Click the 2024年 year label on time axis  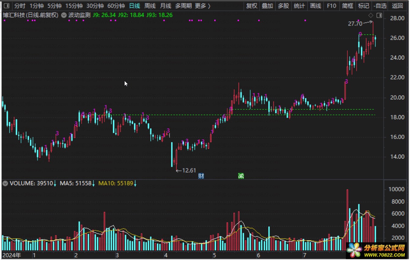click(12, 255)
